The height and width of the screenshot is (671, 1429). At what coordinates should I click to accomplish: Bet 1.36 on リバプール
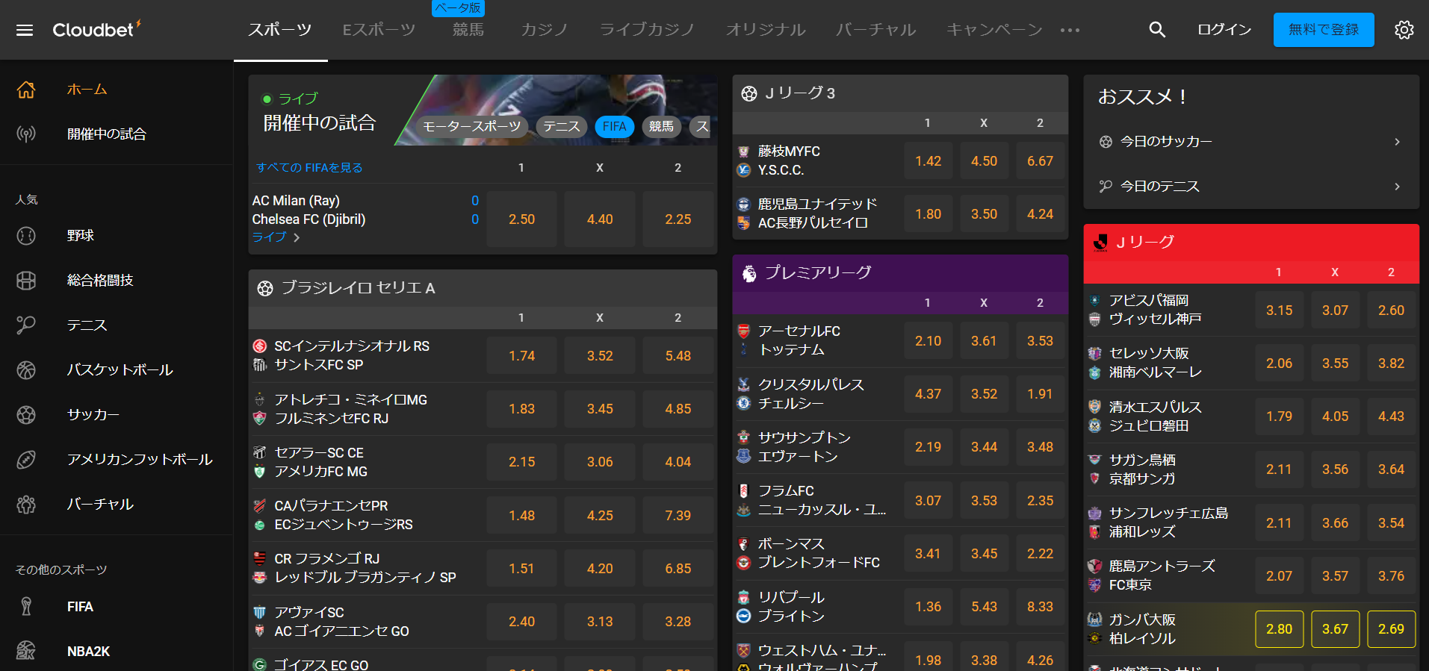point(929,607)
